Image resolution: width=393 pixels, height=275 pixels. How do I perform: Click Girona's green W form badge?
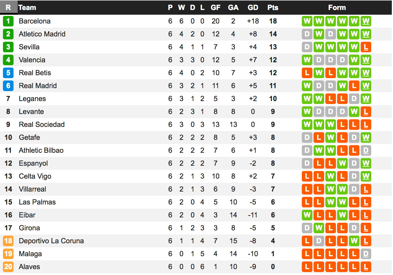pyautogui.click(x=319, y=228)
